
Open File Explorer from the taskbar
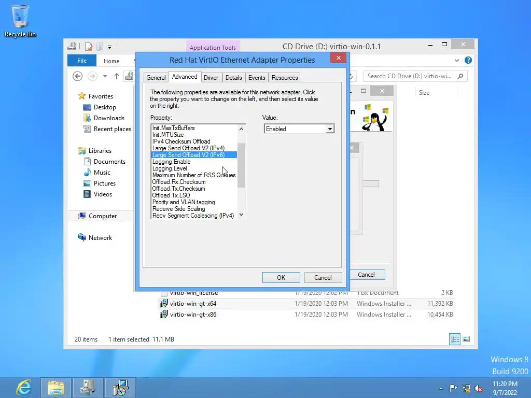pyautogui.click(x=56, y=388)
